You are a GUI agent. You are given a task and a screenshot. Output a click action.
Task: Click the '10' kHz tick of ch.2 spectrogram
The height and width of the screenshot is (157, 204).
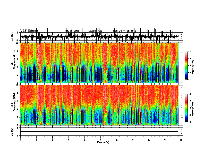(x=18, y=85)
